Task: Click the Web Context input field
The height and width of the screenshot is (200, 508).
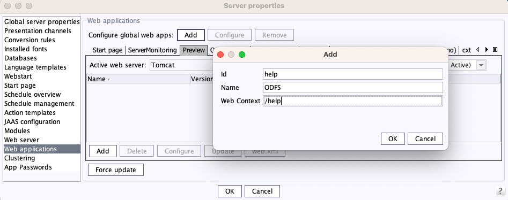Action: pyautogui.click(x=353, y=101)
